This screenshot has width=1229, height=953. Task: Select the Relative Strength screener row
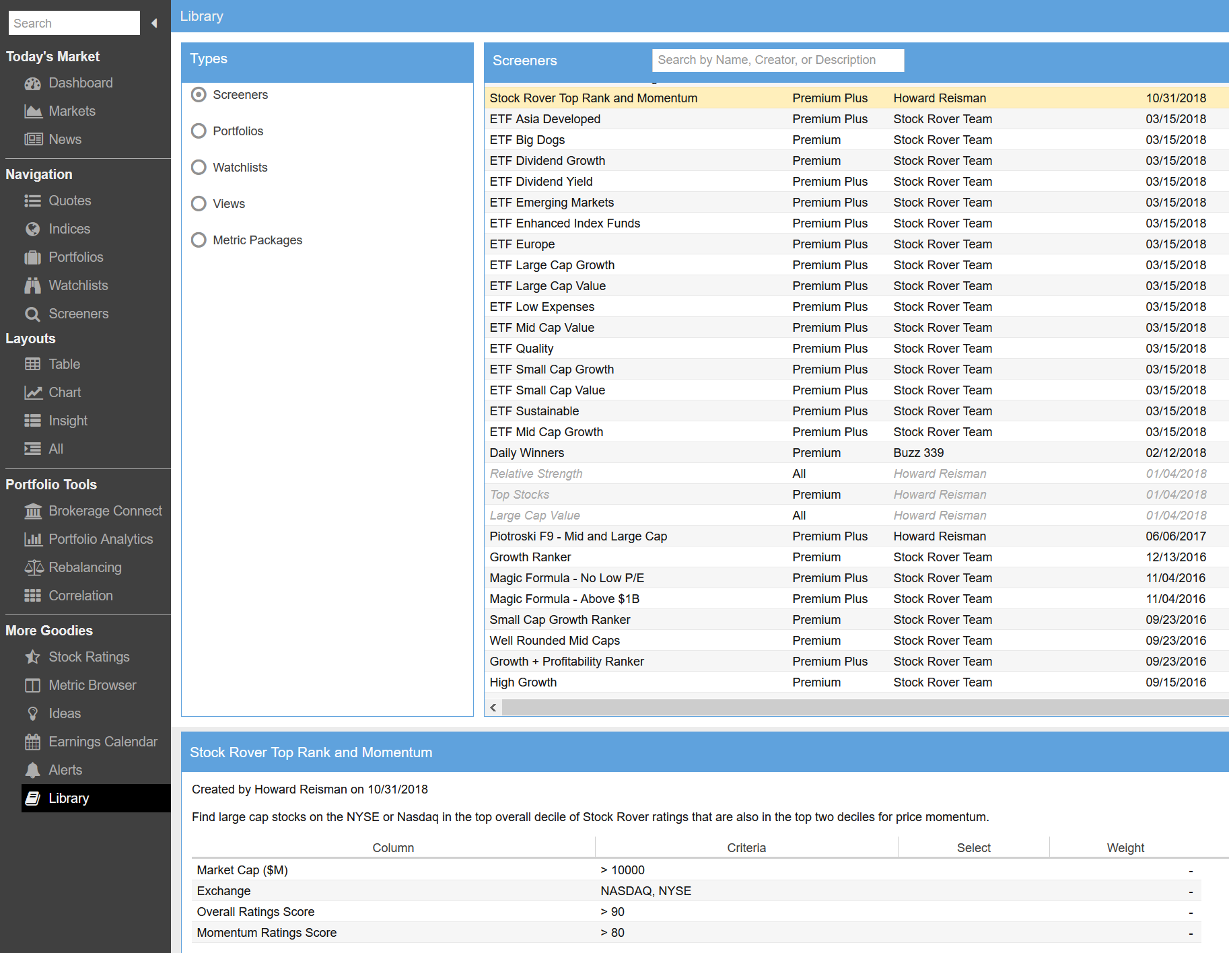(856, 474)
